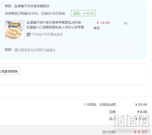Click the zhizhizhi.com watermark text
The image size is (152, 135).
click(x=131, y=130)
